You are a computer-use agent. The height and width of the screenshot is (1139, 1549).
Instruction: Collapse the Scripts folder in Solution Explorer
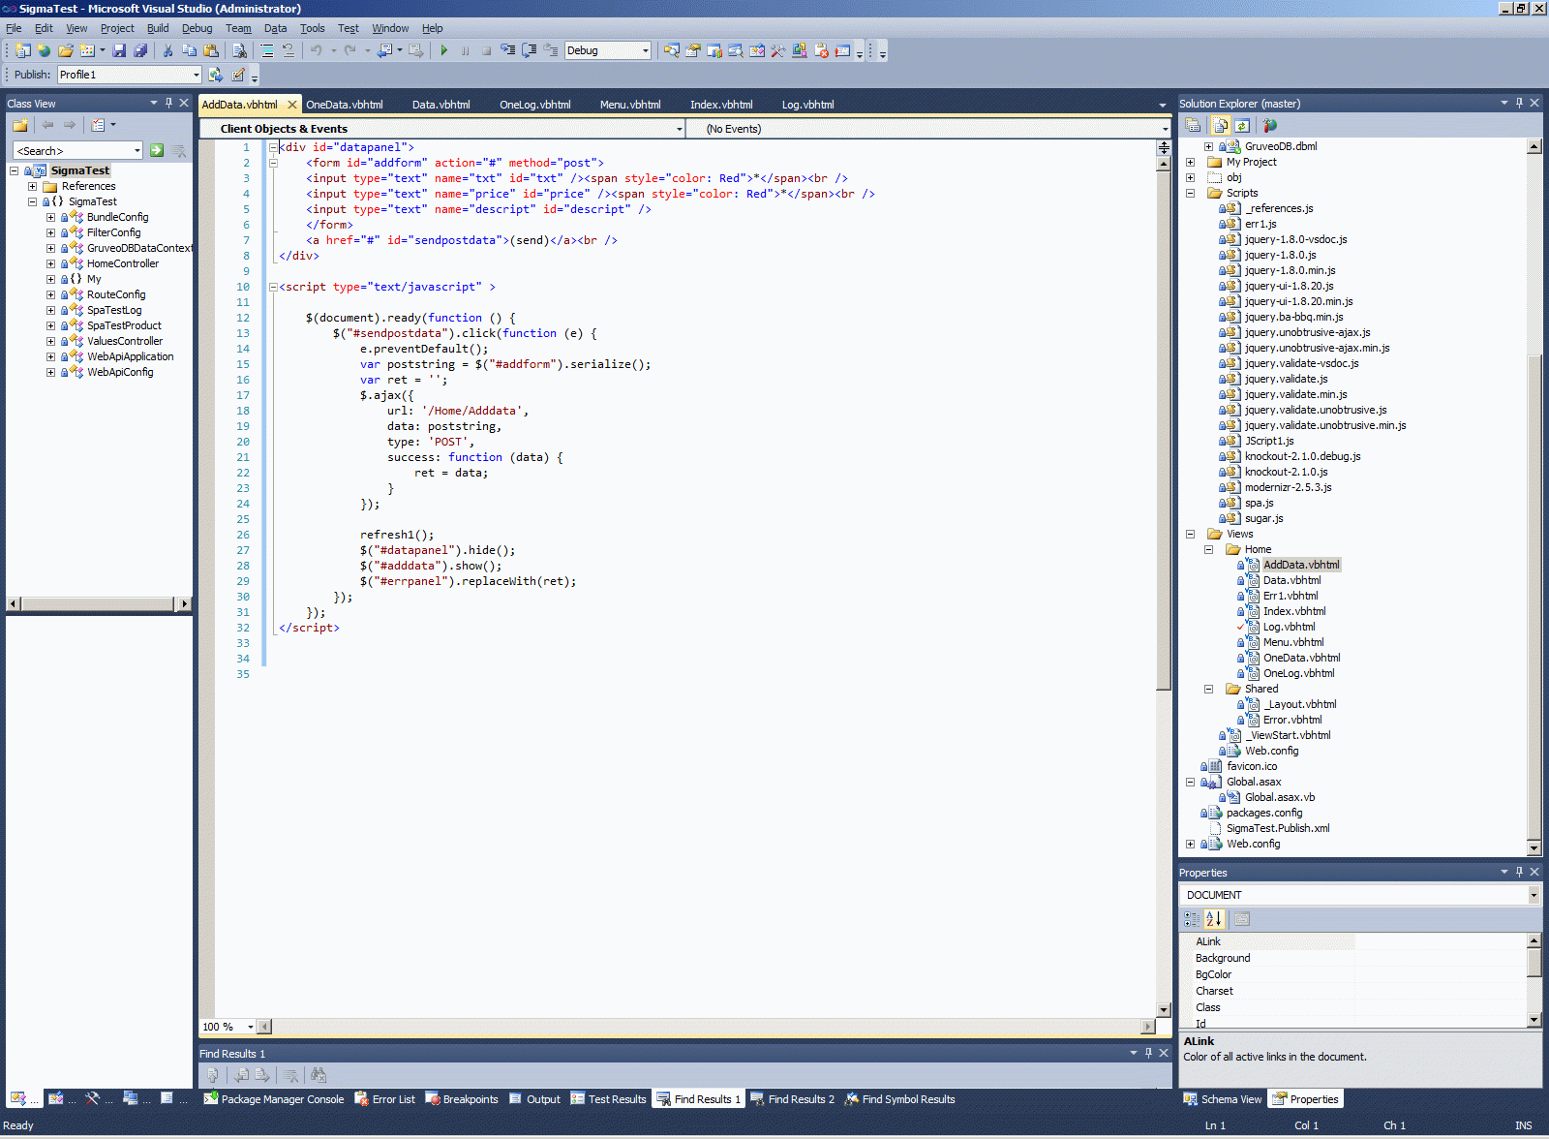1190,193
